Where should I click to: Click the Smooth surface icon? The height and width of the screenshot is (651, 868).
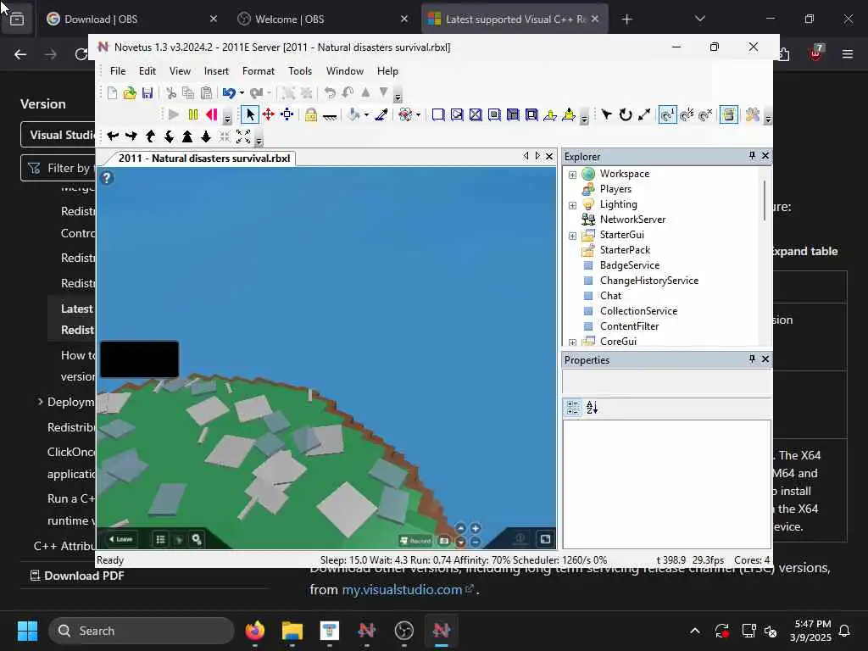pos(438,114)
